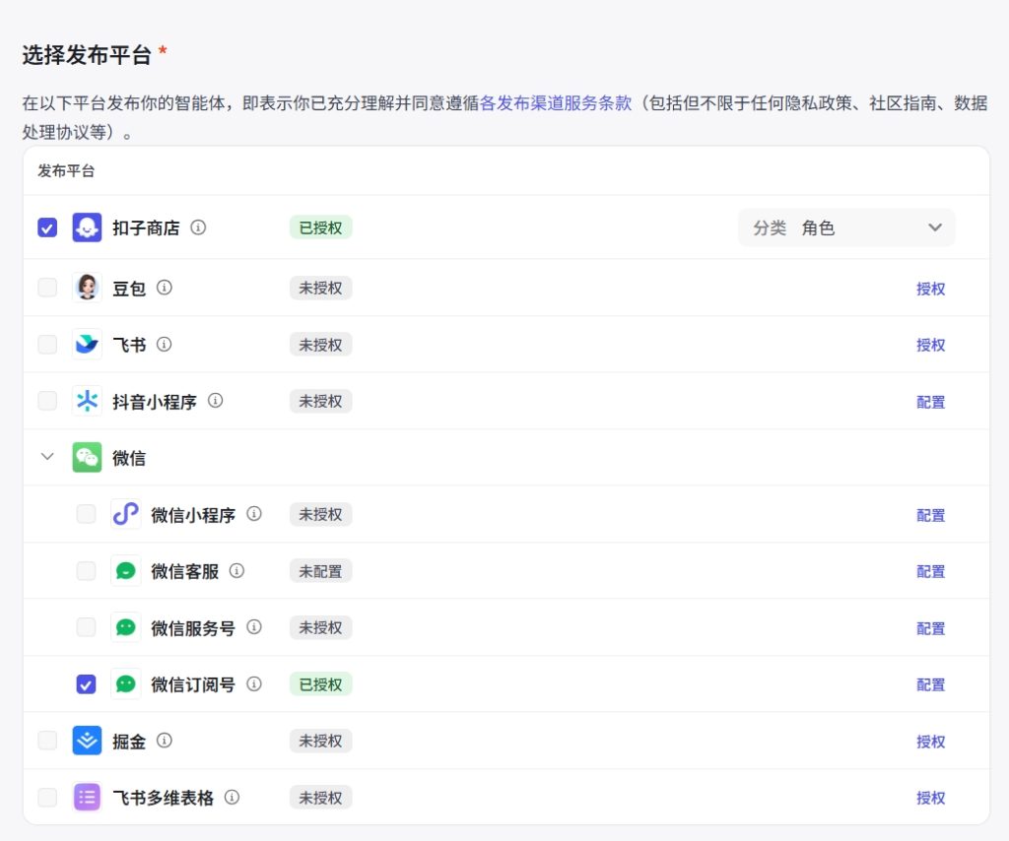Viewport: 1009px width, 841px height.
Task: Click 授权 for 飞书多维表格
Action: coord(930,798)
